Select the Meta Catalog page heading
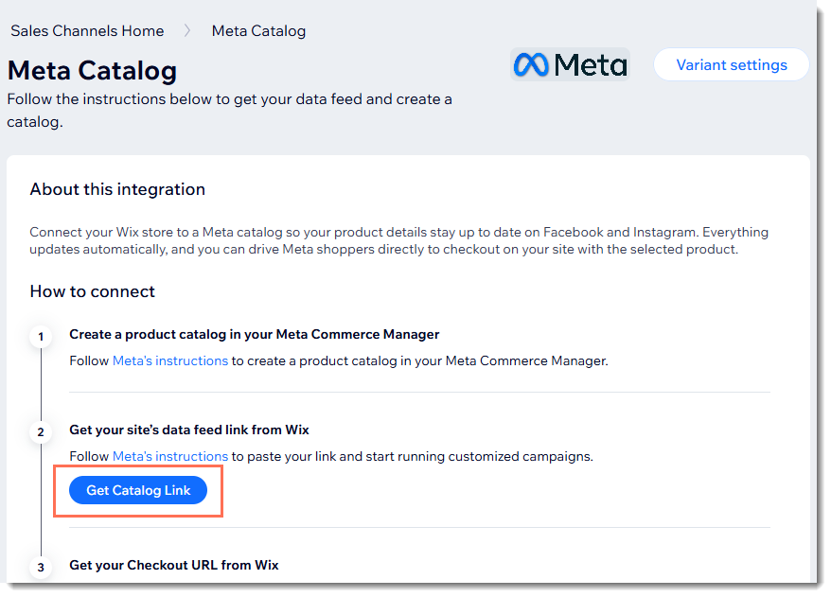 [92, 70]
